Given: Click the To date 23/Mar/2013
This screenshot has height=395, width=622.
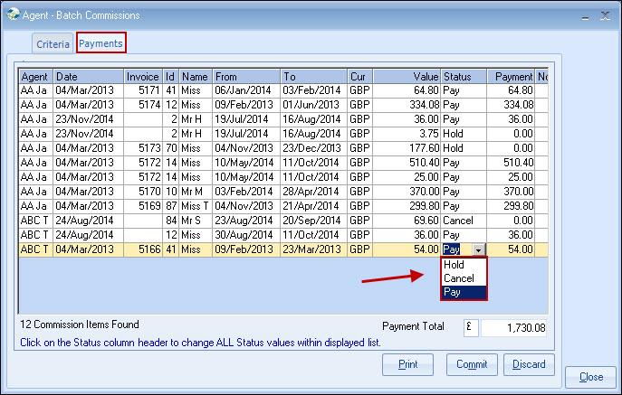Looking at the screenshot, I should coord(314,249).
